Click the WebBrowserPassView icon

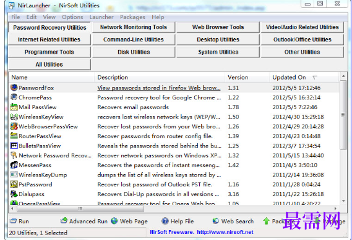(14, 126)
